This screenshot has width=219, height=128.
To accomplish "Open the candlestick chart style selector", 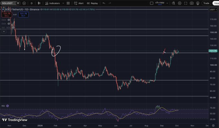I will click(x=39, y=3).
